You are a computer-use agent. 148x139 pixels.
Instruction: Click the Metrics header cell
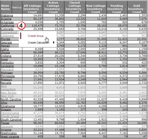click(x=17, y=8)
